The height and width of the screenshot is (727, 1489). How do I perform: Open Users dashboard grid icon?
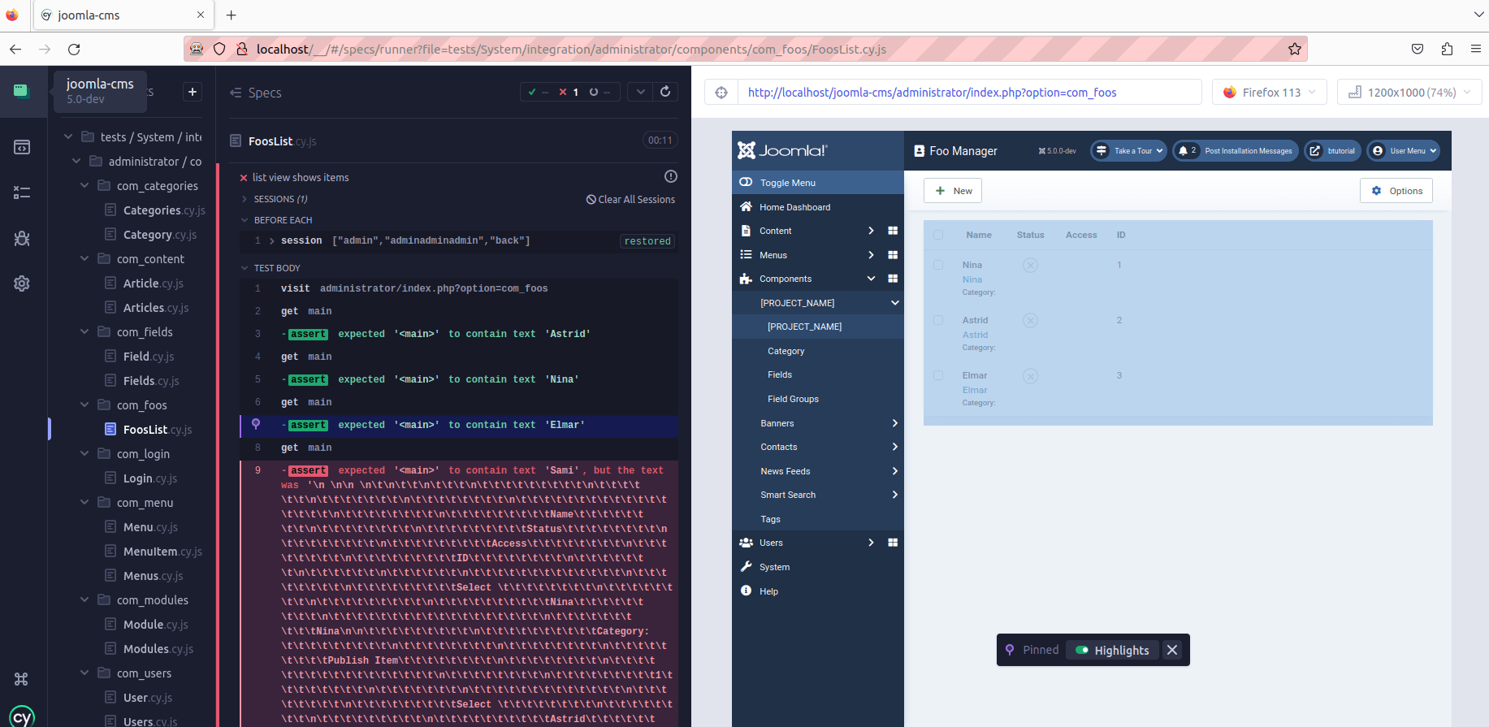[893, 543]
